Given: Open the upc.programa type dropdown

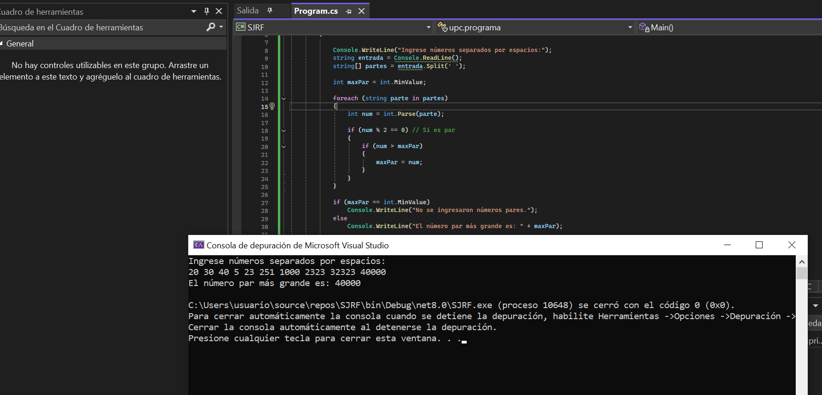Looking at the screenshot, I should [x=630, y=28].
